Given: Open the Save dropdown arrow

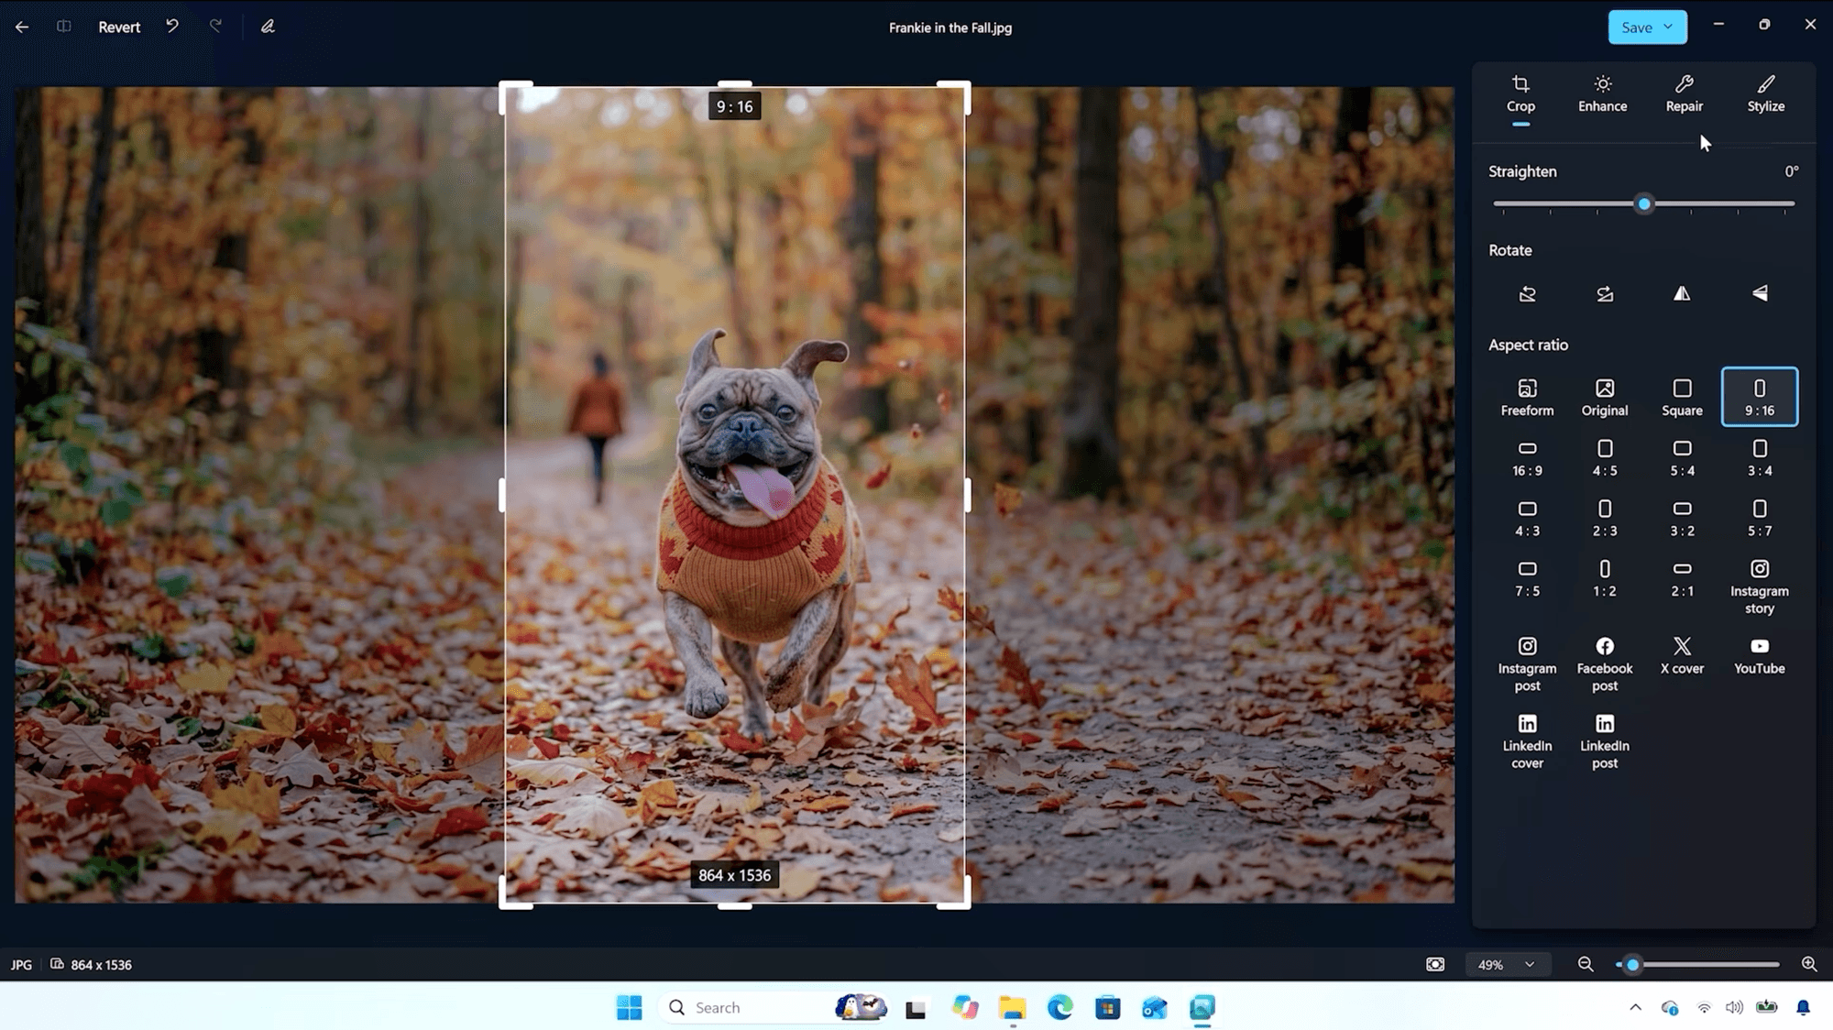Looking at the screenshot, I should pyautogui.click(x=1669, y=27).
